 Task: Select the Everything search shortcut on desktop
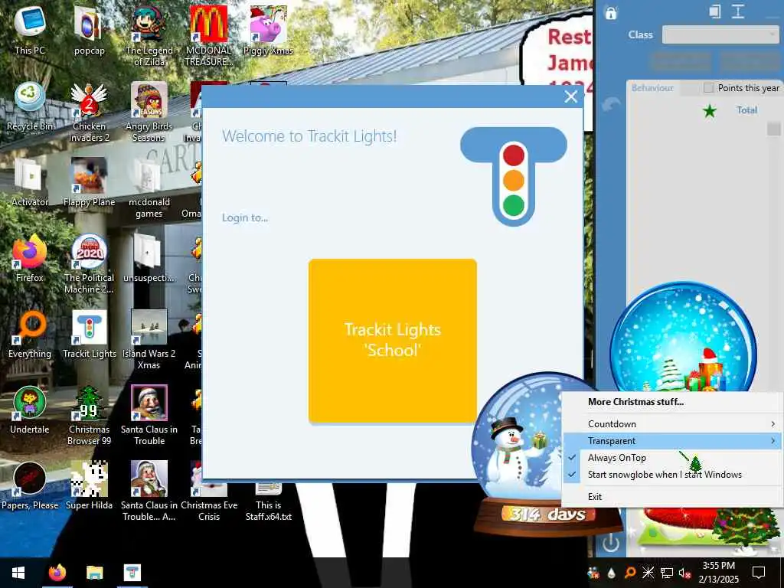30,334
